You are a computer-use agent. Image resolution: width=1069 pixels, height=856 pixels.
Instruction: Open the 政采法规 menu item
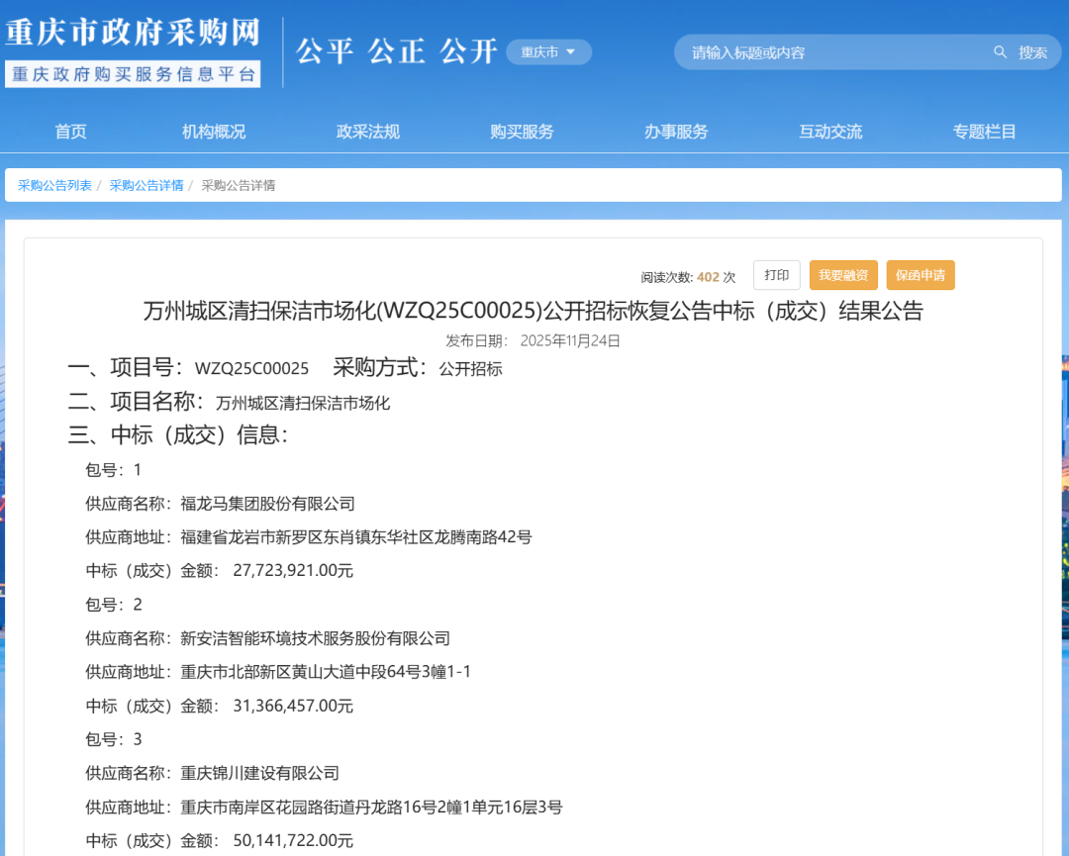pos(367,132)
